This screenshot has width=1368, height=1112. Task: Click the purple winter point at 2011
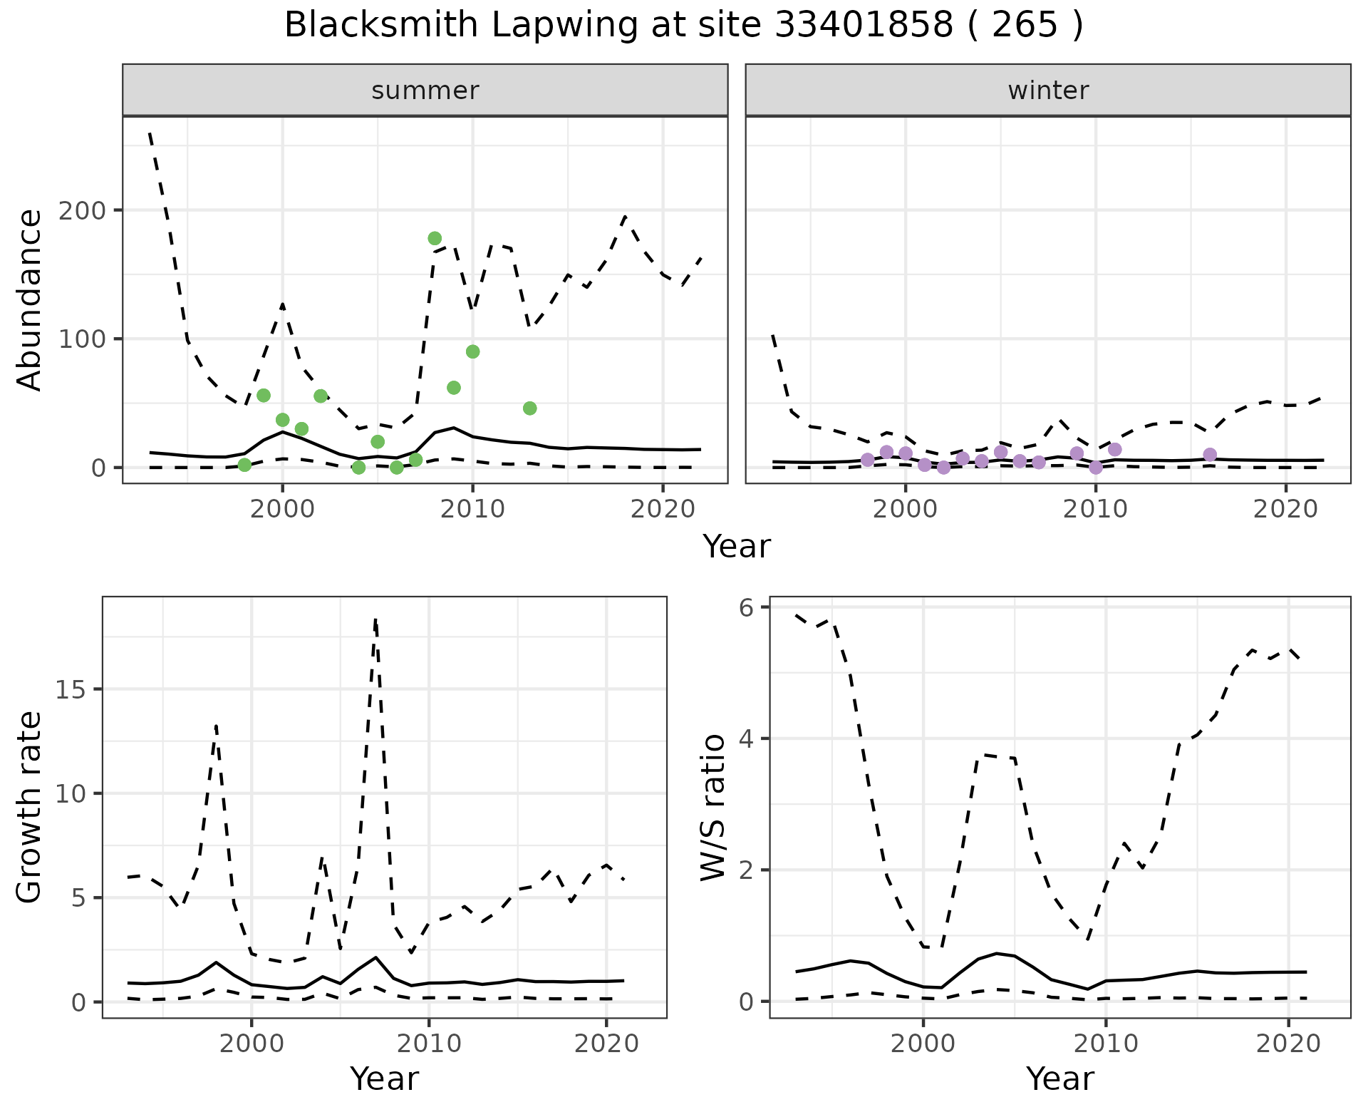tap(1115, 450)
